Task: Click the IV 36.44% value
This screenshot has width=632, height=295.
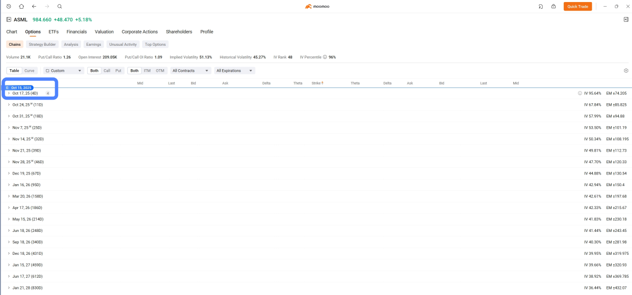Action: (x=593, y=288)
